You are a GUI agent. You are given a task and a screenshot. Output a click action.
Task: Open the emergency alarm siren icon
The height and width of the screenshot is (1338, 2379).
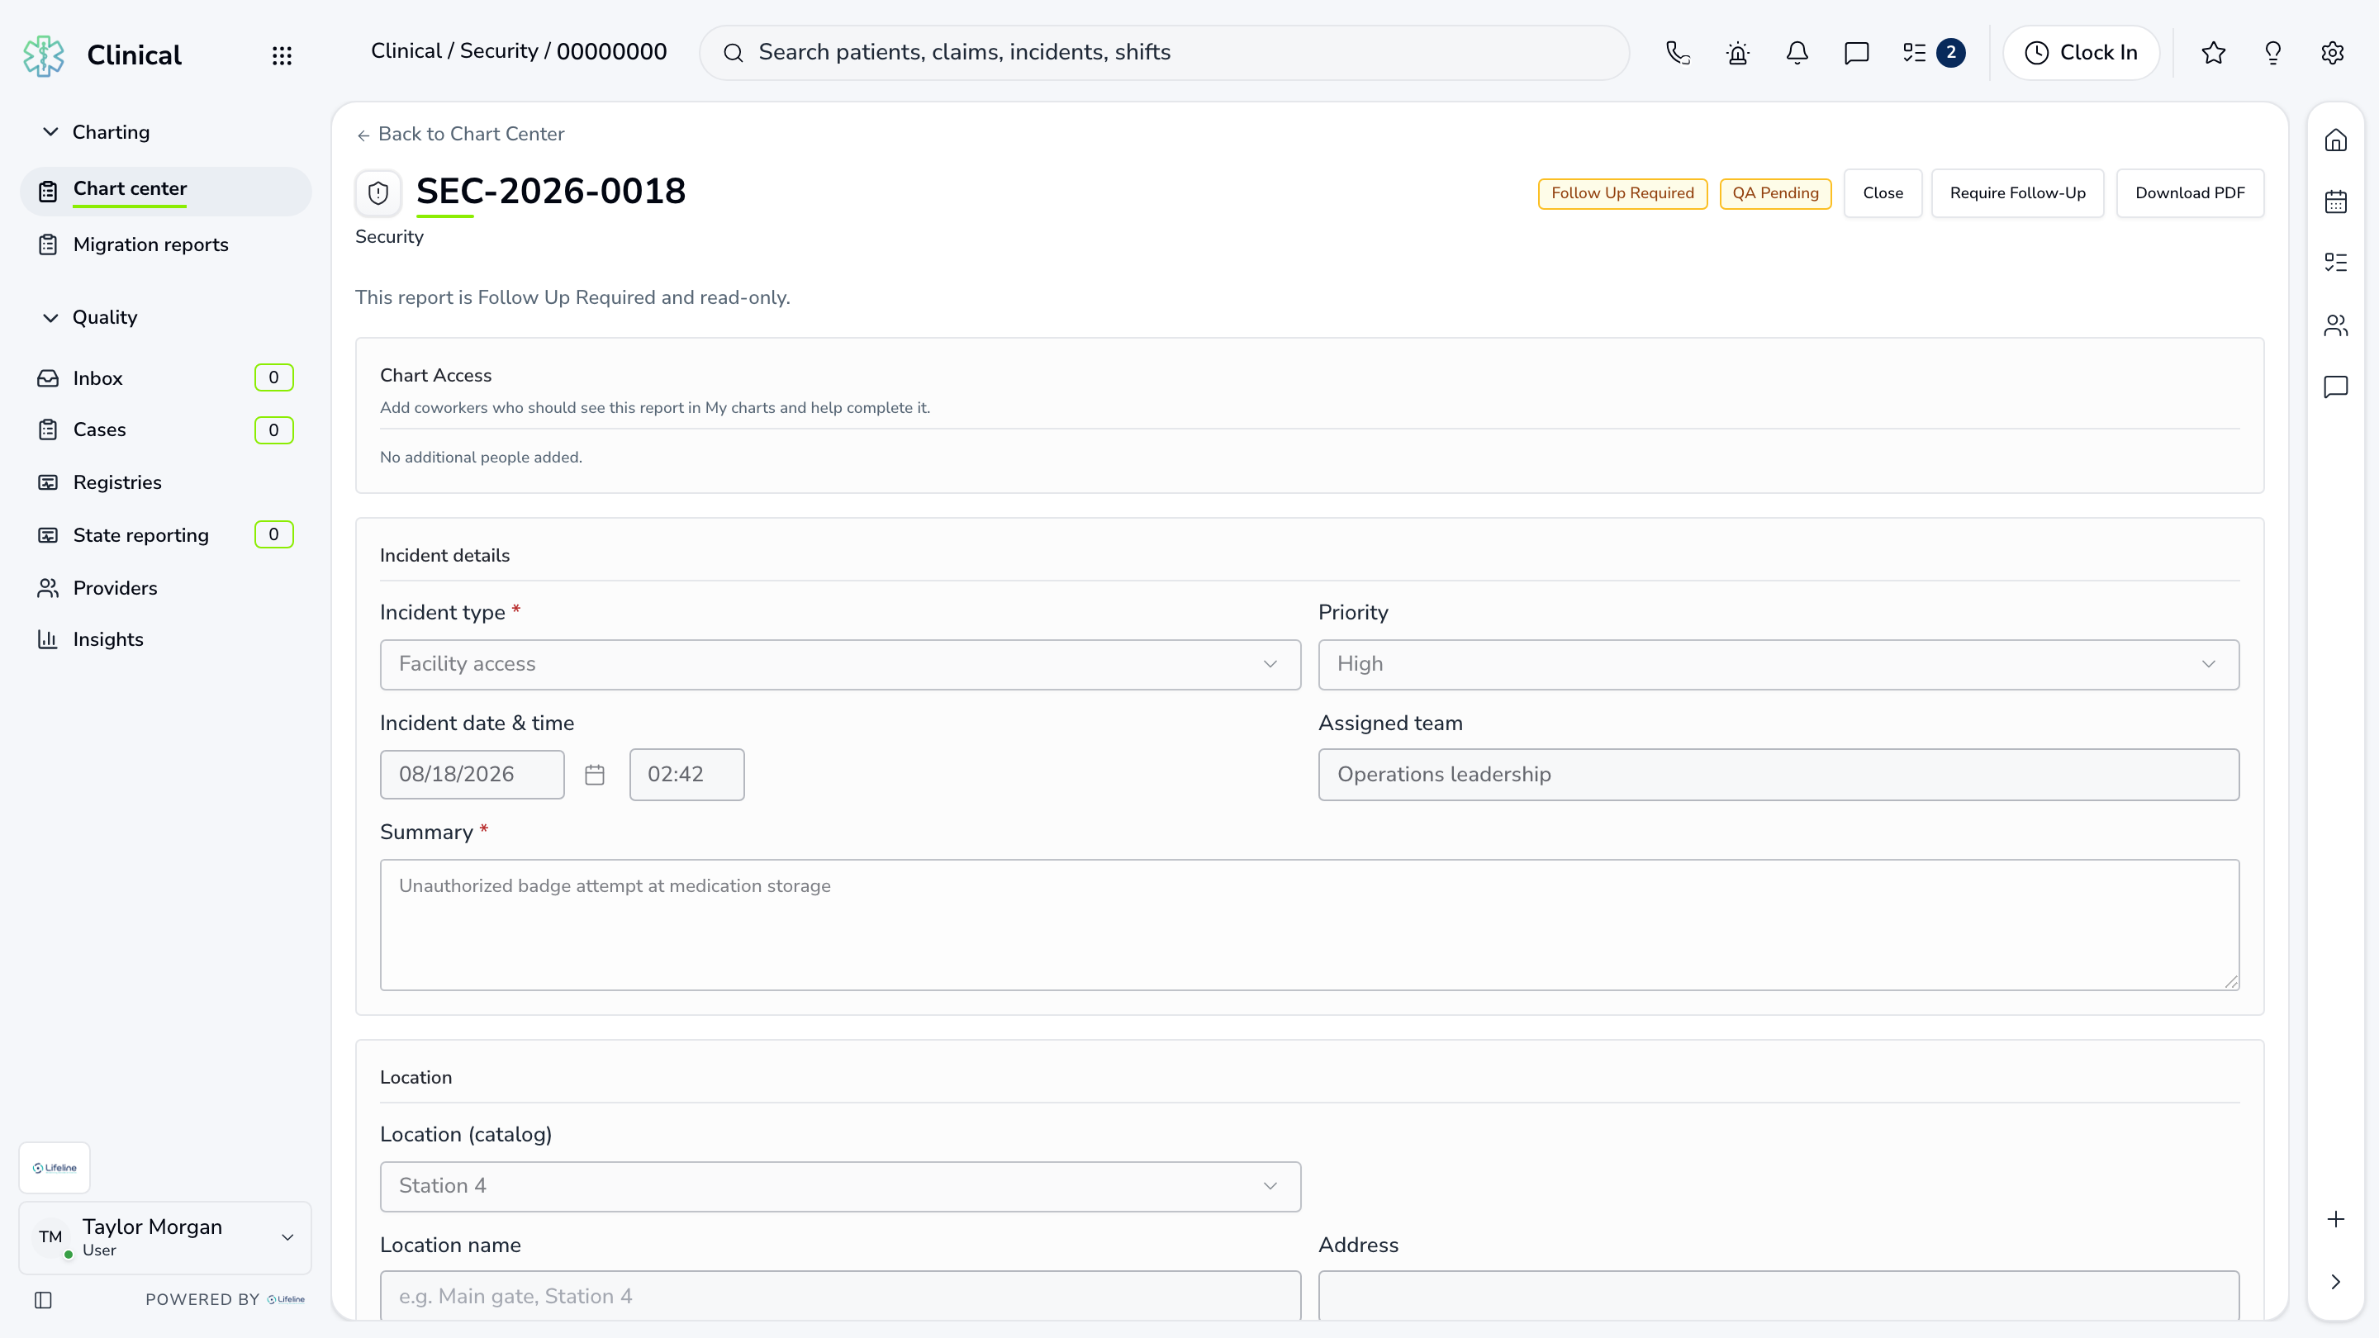(x=1738, y=53)
